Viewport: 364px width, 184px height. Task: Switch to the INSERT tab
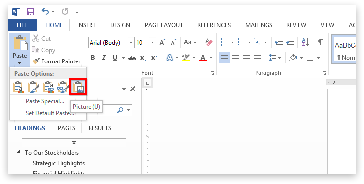87,25
